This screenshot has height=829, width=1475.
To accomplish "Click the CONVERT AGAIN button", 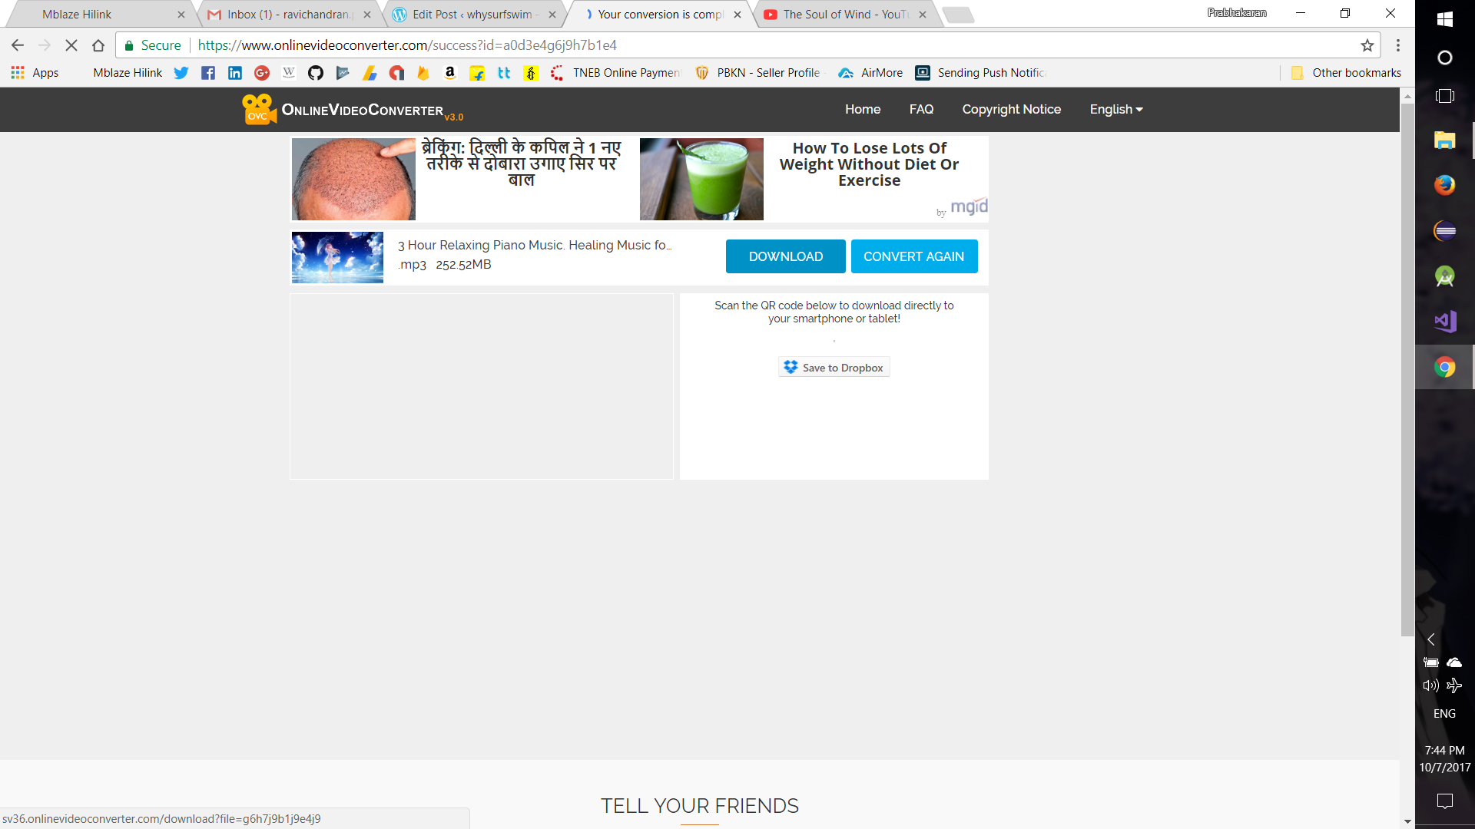I will (913, 256).
